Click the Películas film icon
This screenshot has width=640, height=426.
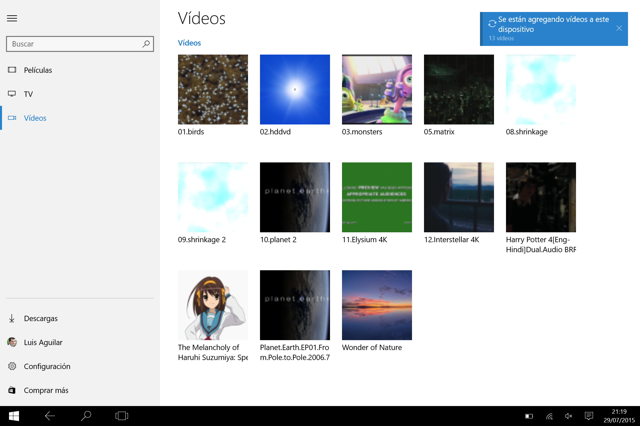pos(12,70)
